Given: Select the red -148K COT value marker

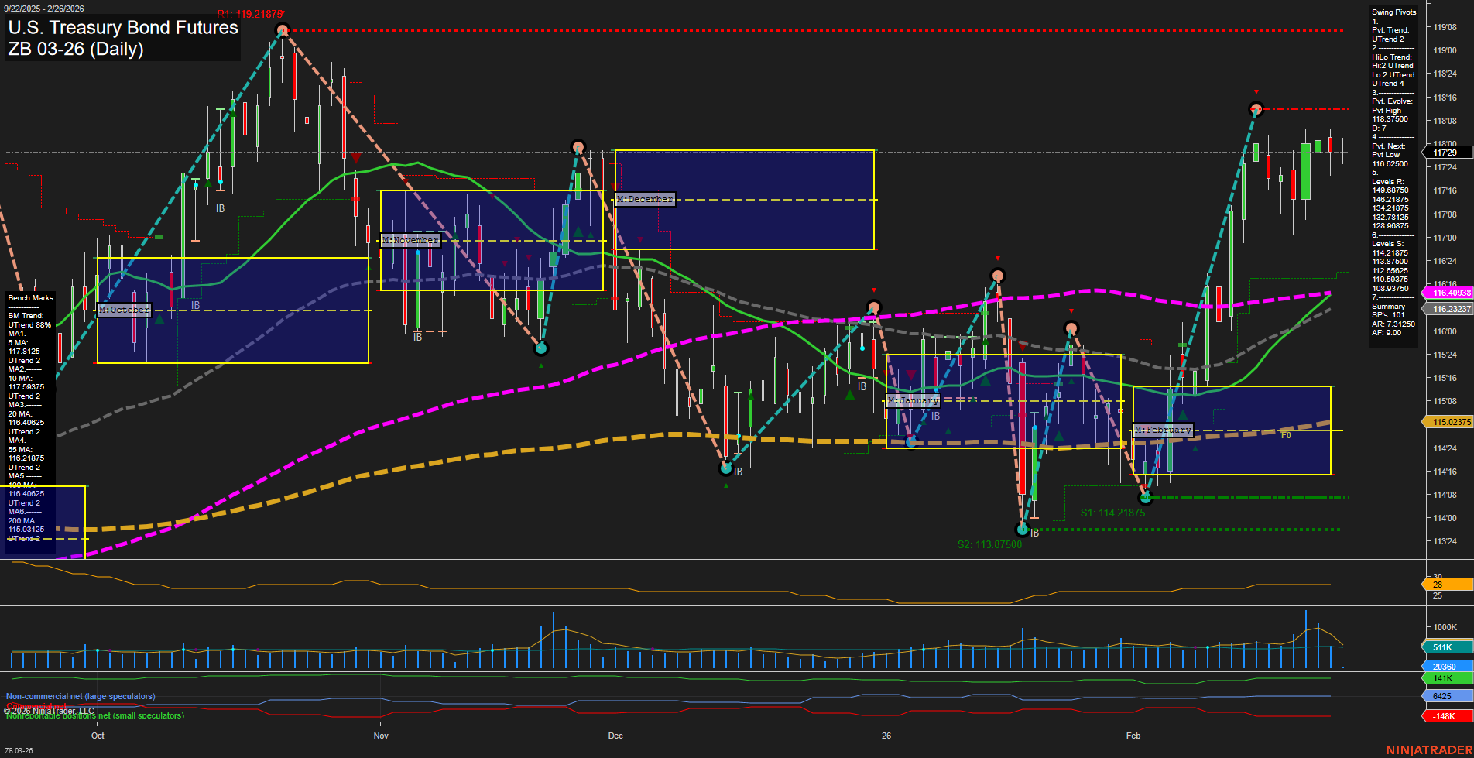Looking at the screenshot, I should pyautogui.click(x=1444, y=716).
